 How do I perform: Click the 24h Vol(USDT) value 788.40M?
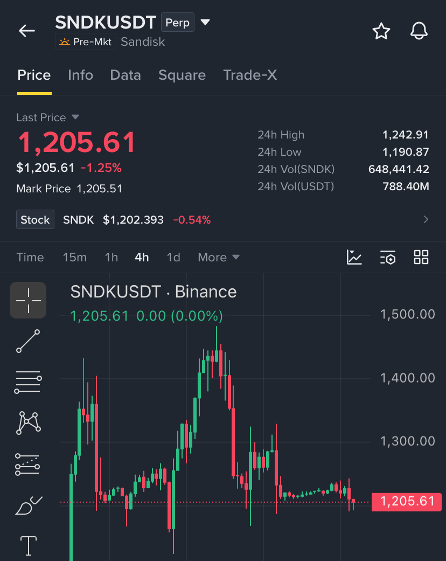406,186
